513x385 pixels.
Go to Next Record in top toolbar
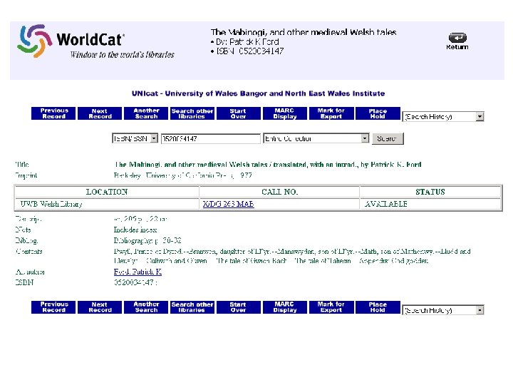coord(100,113)
